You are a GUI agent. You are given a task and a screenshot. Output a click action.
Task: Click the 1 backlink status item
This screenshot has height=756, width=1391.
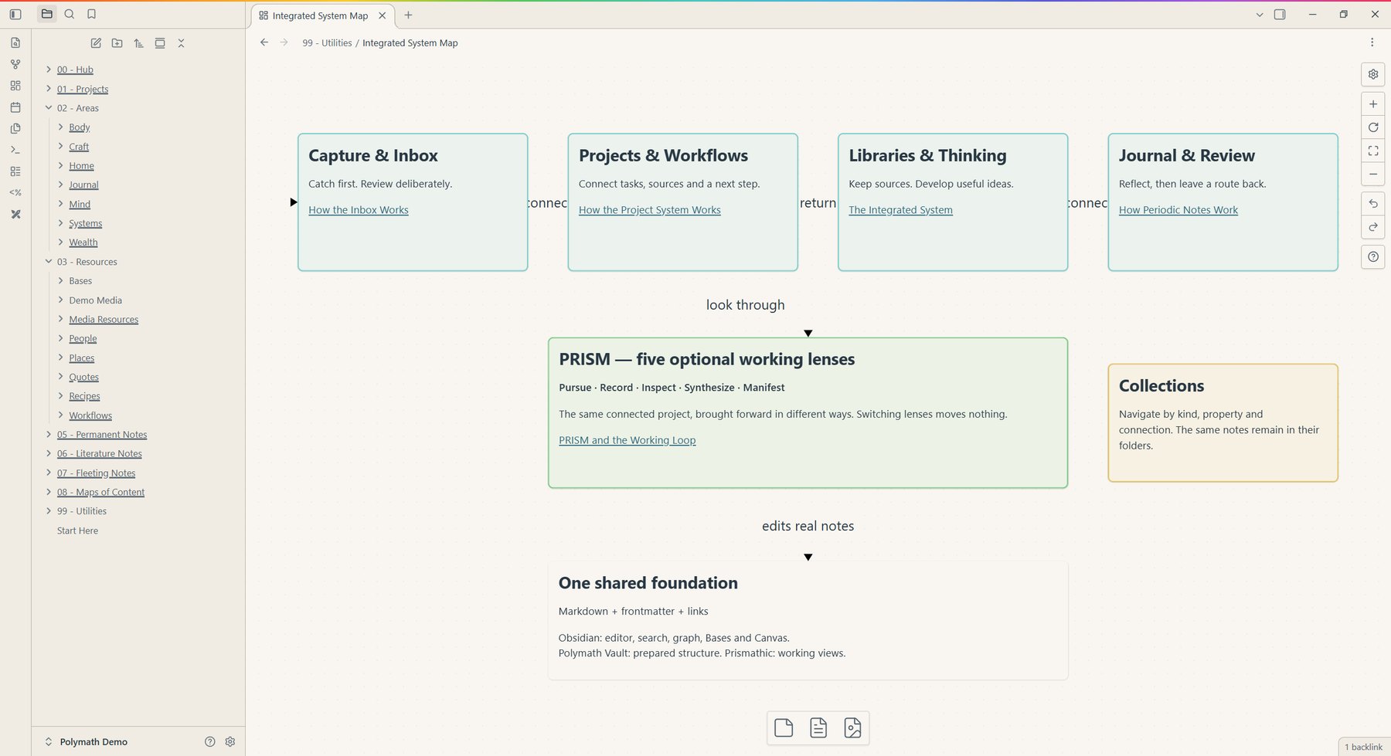tap(1364, 747)
